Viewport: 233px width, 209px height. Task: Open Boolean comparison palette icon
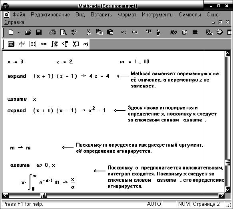65,44
